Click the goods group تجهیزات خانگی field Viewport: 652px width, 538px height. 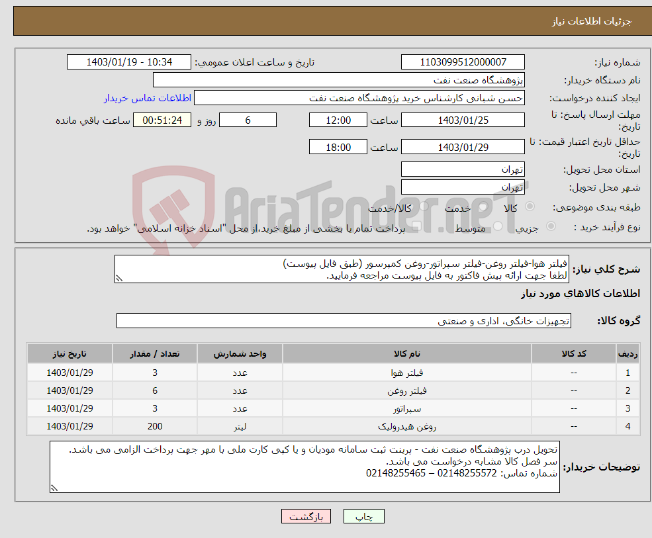[344, 320]
